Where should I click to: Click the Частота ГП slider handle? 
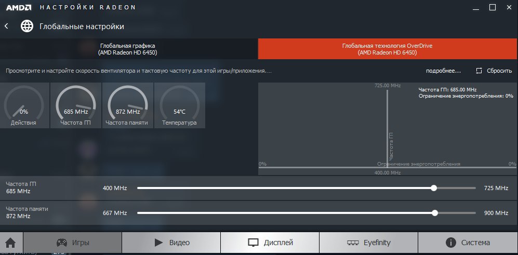(x=434, y=188)
